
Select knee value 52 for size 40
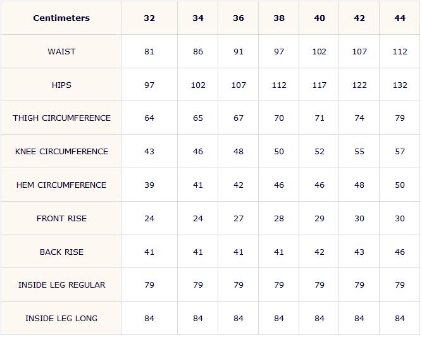320,151
